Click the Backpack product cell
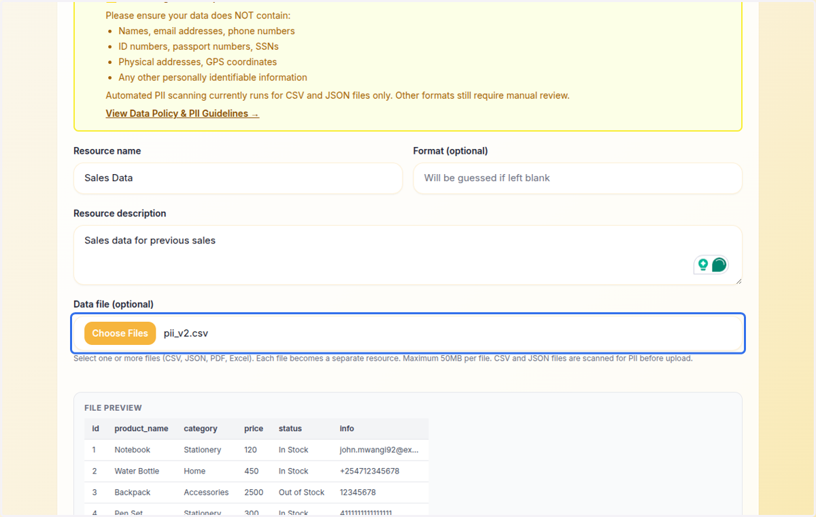The width and height of the screenshot is (816, 517). click(x=133, y=492)
